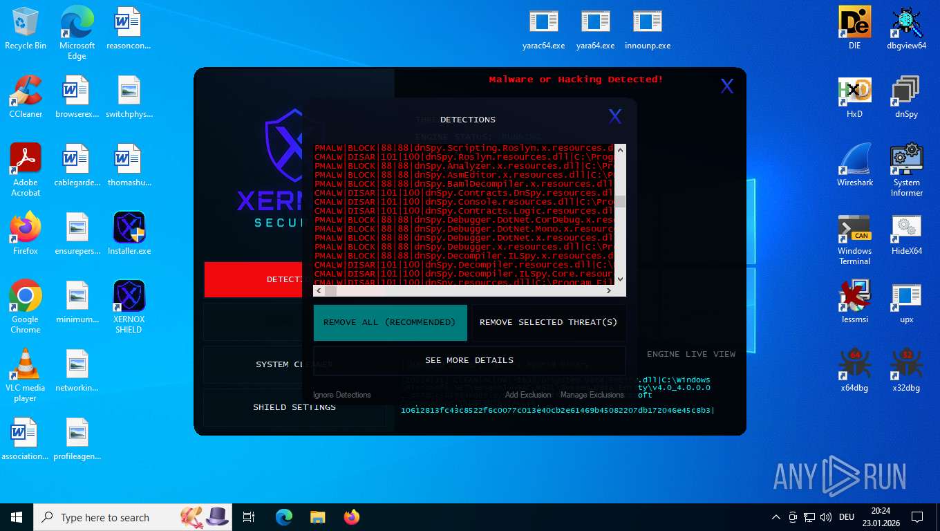940x531 pixels.
Task: Click the Add Exclusion link
Action: (x=528, y=395)
